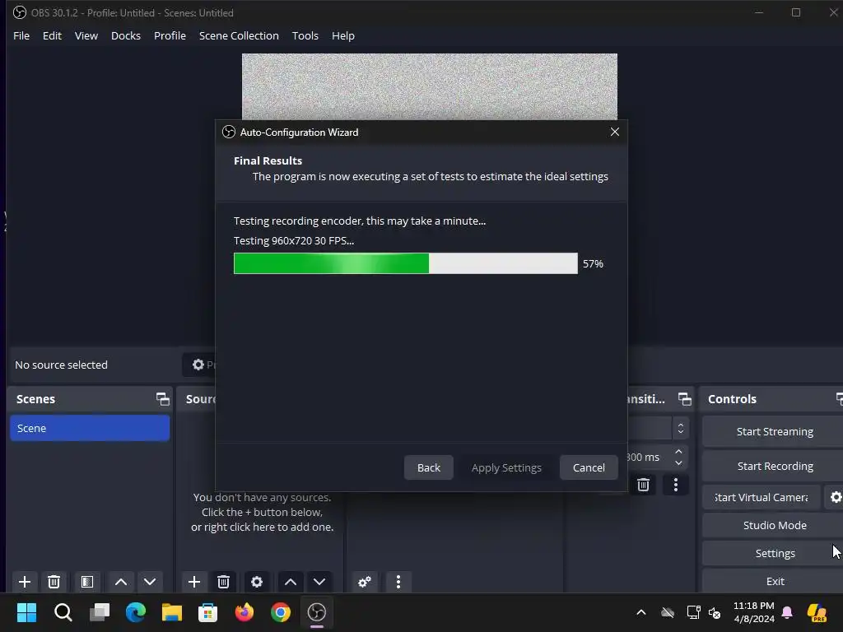843x632 pixels.
Task: Click the muted volume tray icon
Action: coord(715,612)
